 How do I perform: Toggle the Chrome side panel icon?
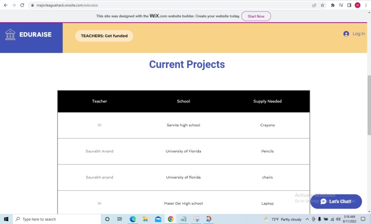point(349,5)
